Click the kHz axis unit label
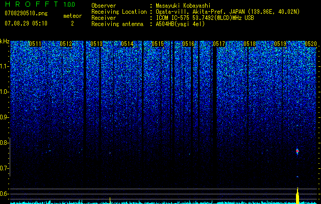The image size is (321, 204). [5, 41]
